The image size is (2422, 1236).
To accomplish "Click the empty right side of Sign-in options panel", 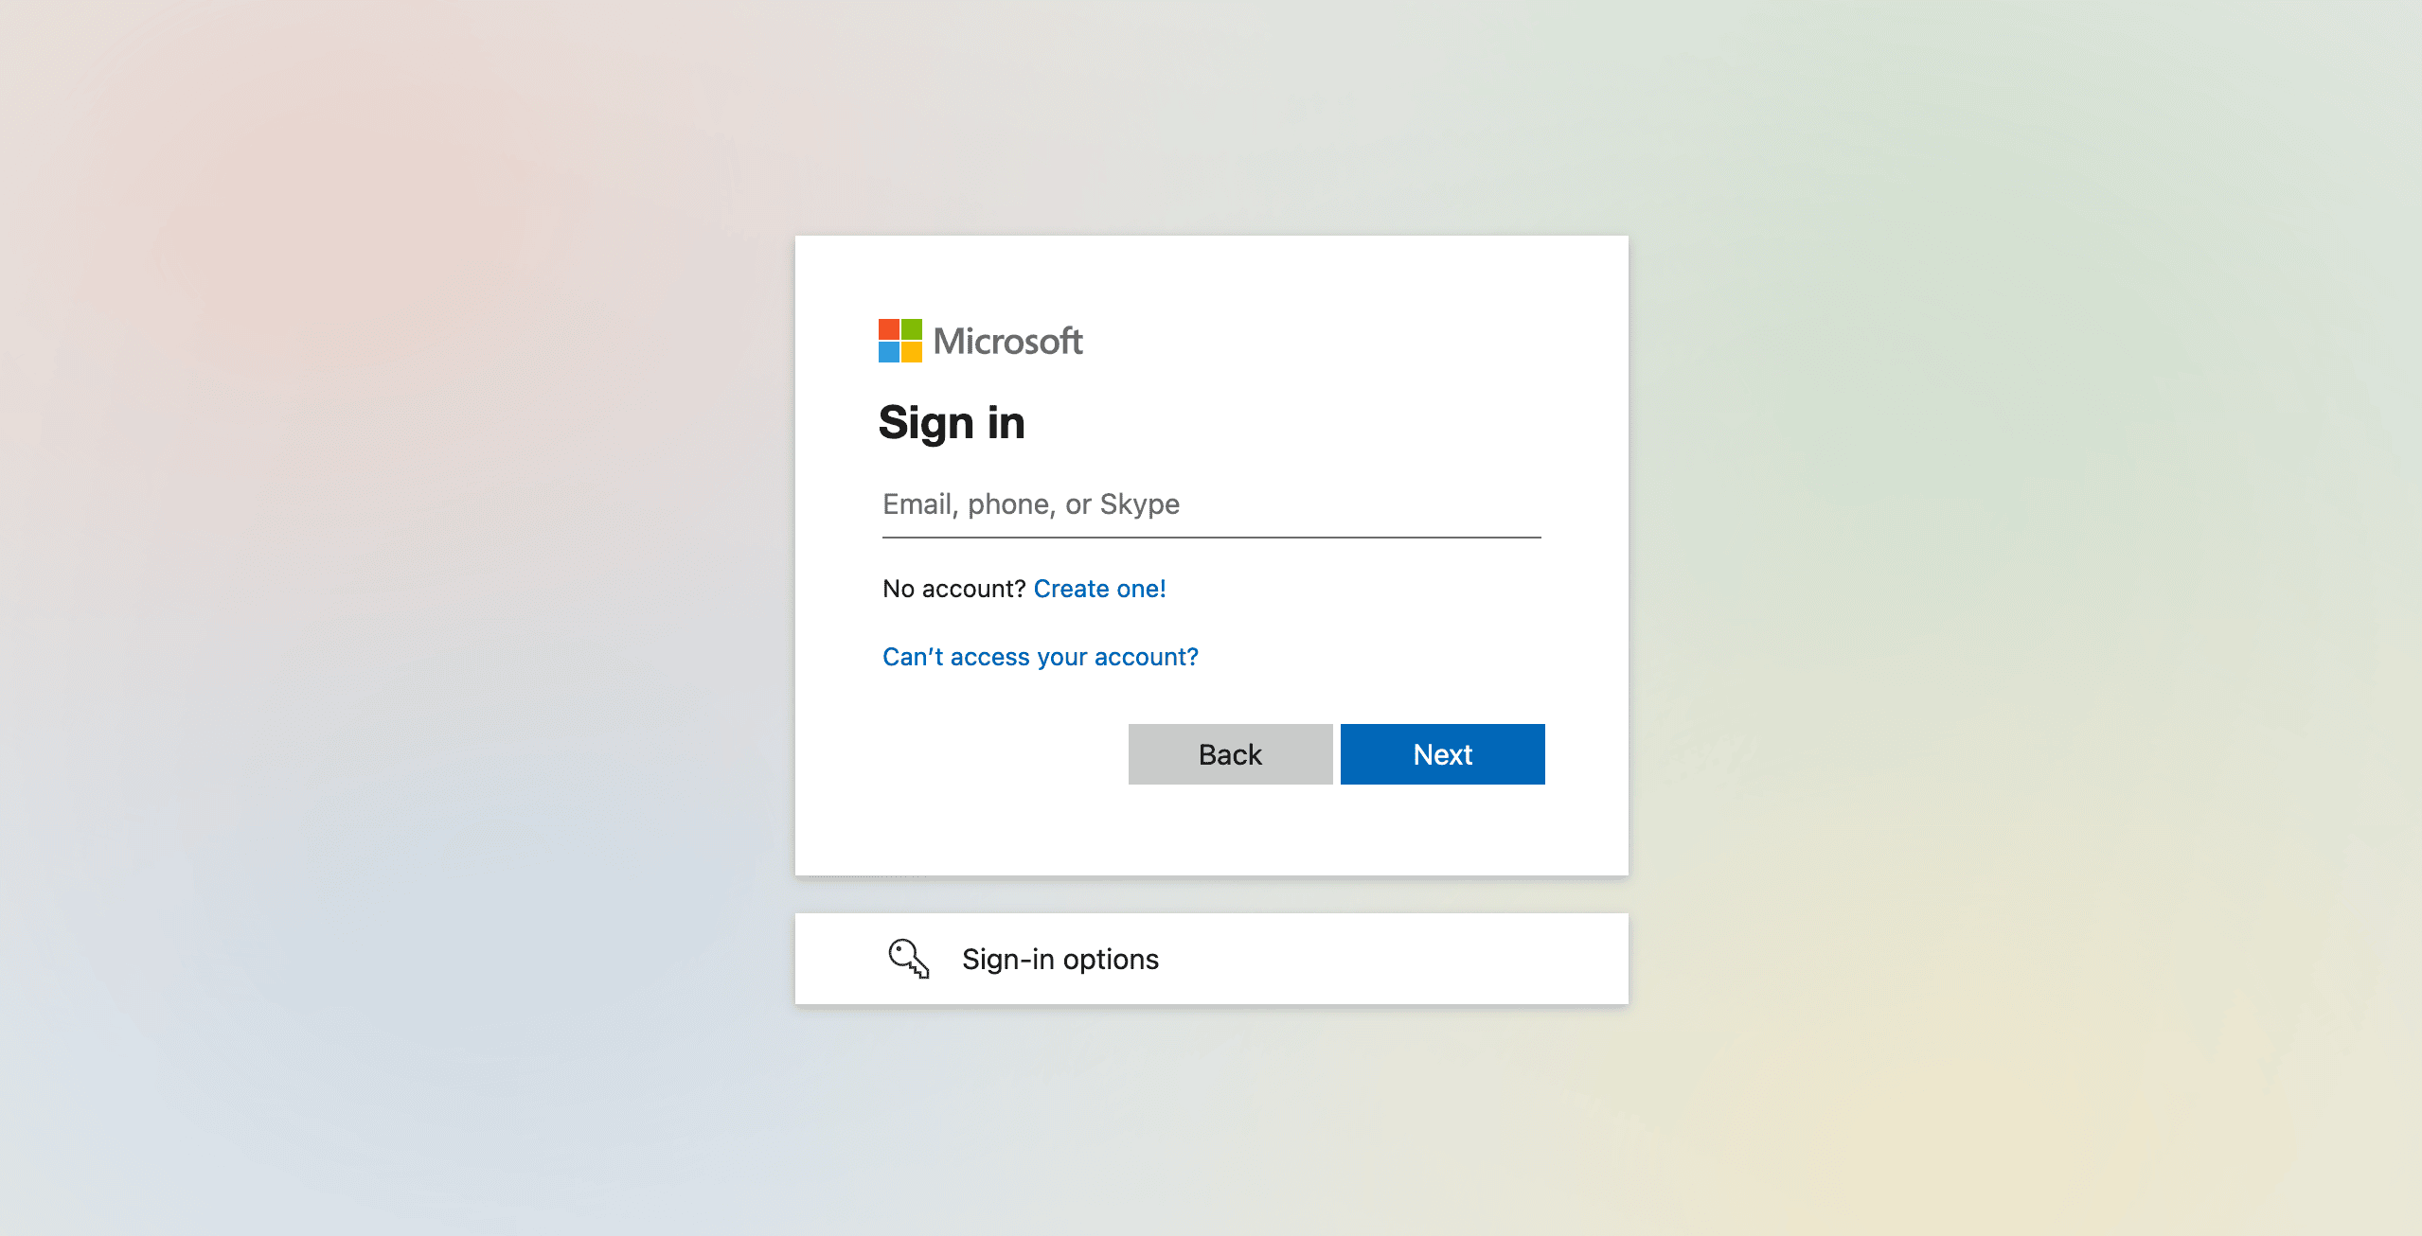I will [1420, 959].
